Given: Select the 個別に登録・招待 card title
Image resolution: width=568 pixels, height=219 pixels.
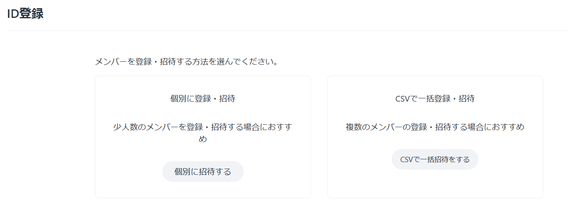Looking at the screenshot, I should (x=203, y=99).
